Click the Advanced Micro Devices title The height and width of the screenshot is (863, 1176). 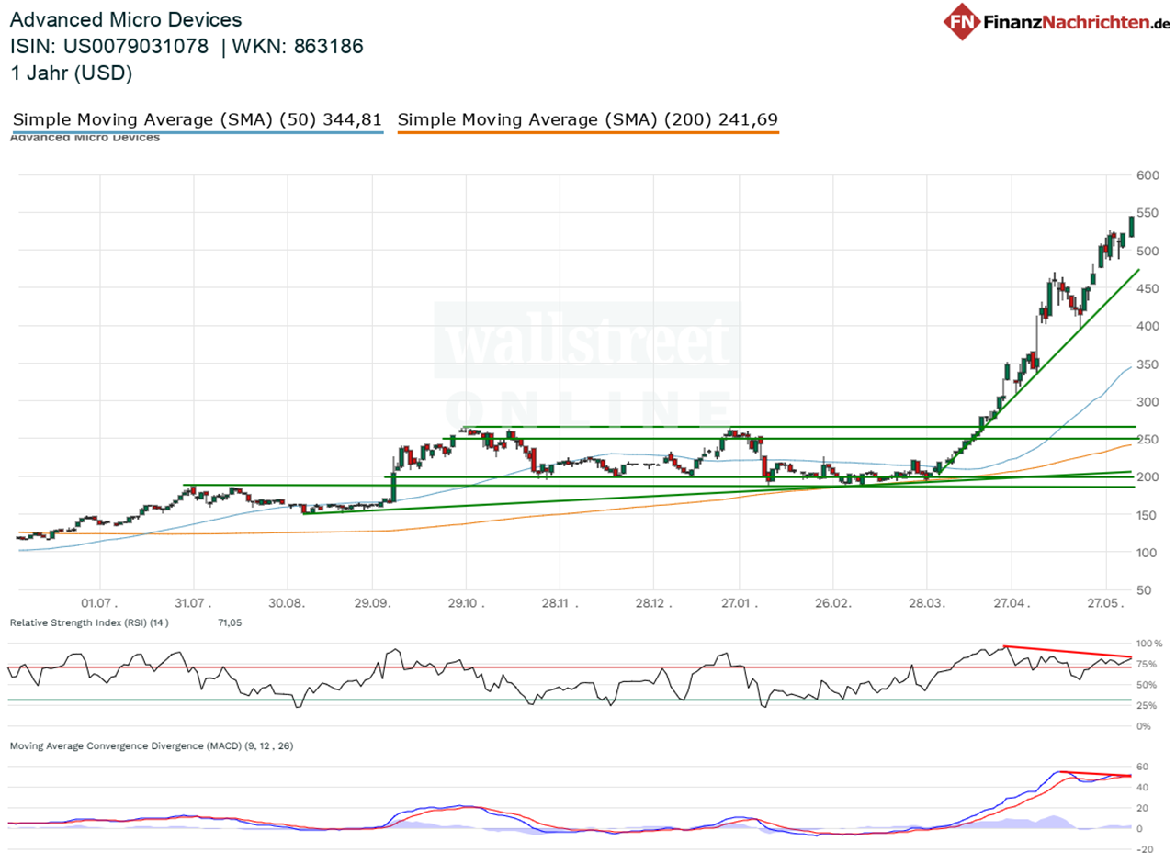126,19
